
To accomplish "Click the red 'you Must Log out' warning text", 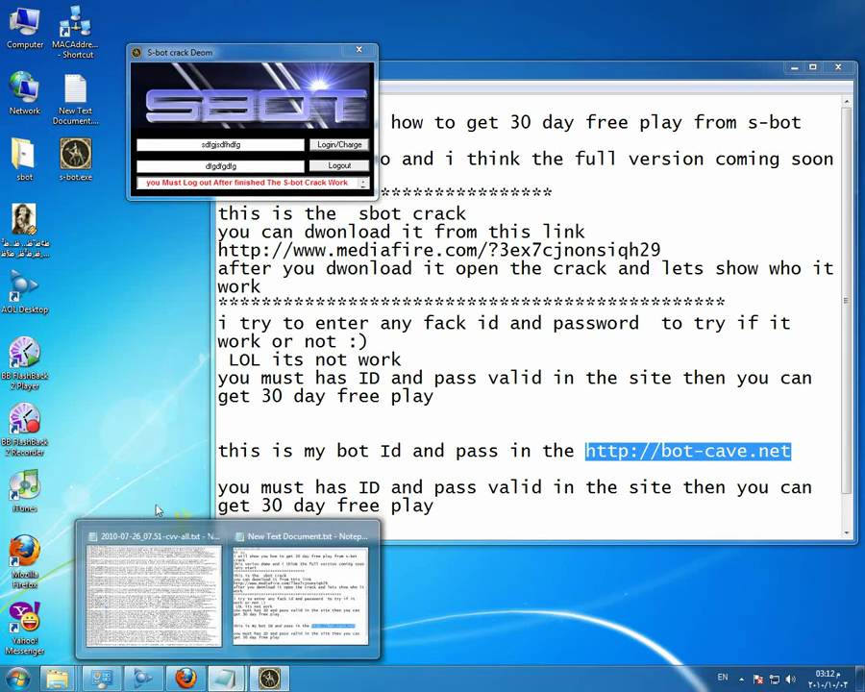I will point(247,183).
